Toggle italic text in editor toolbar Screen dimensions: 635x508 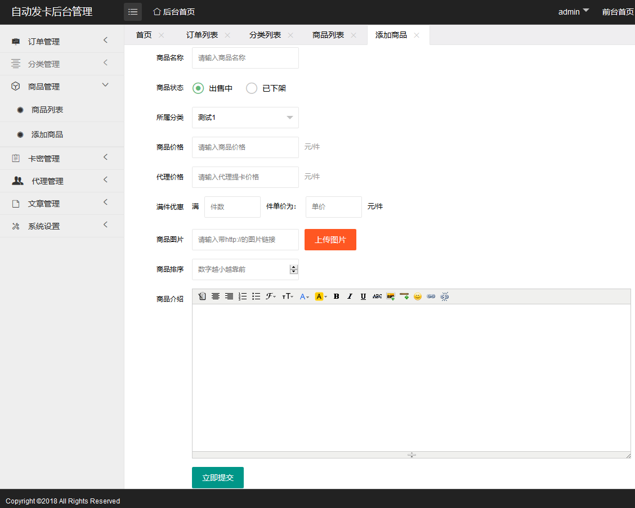coord(350,296)
